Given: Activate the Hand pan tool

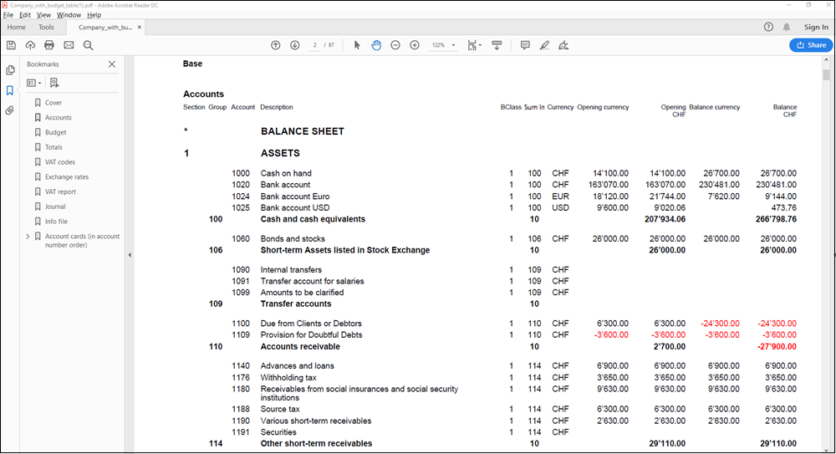Looking at the screenshot, I should point(376,45).
